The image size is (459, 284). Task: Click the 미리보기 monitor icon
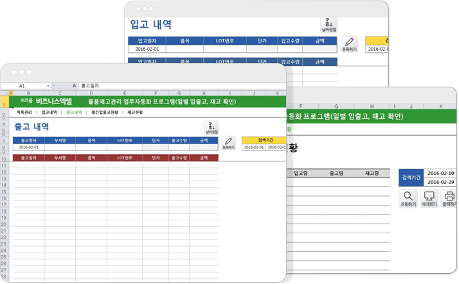(x=429, y=199)
